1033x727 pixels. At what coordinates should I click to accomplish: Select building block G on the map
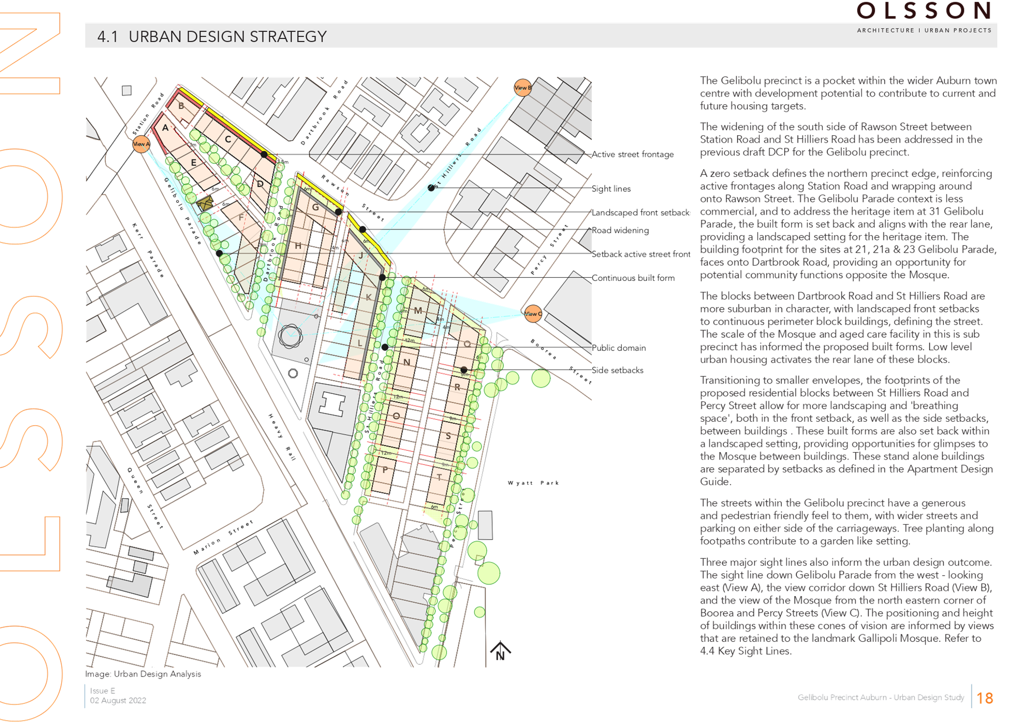coord(315,207)
